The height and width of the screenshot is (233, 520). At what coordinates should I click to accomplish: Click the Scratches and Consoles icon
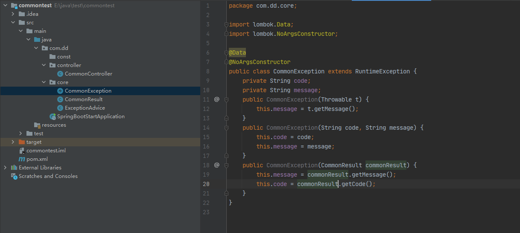[x=14, y=176]
